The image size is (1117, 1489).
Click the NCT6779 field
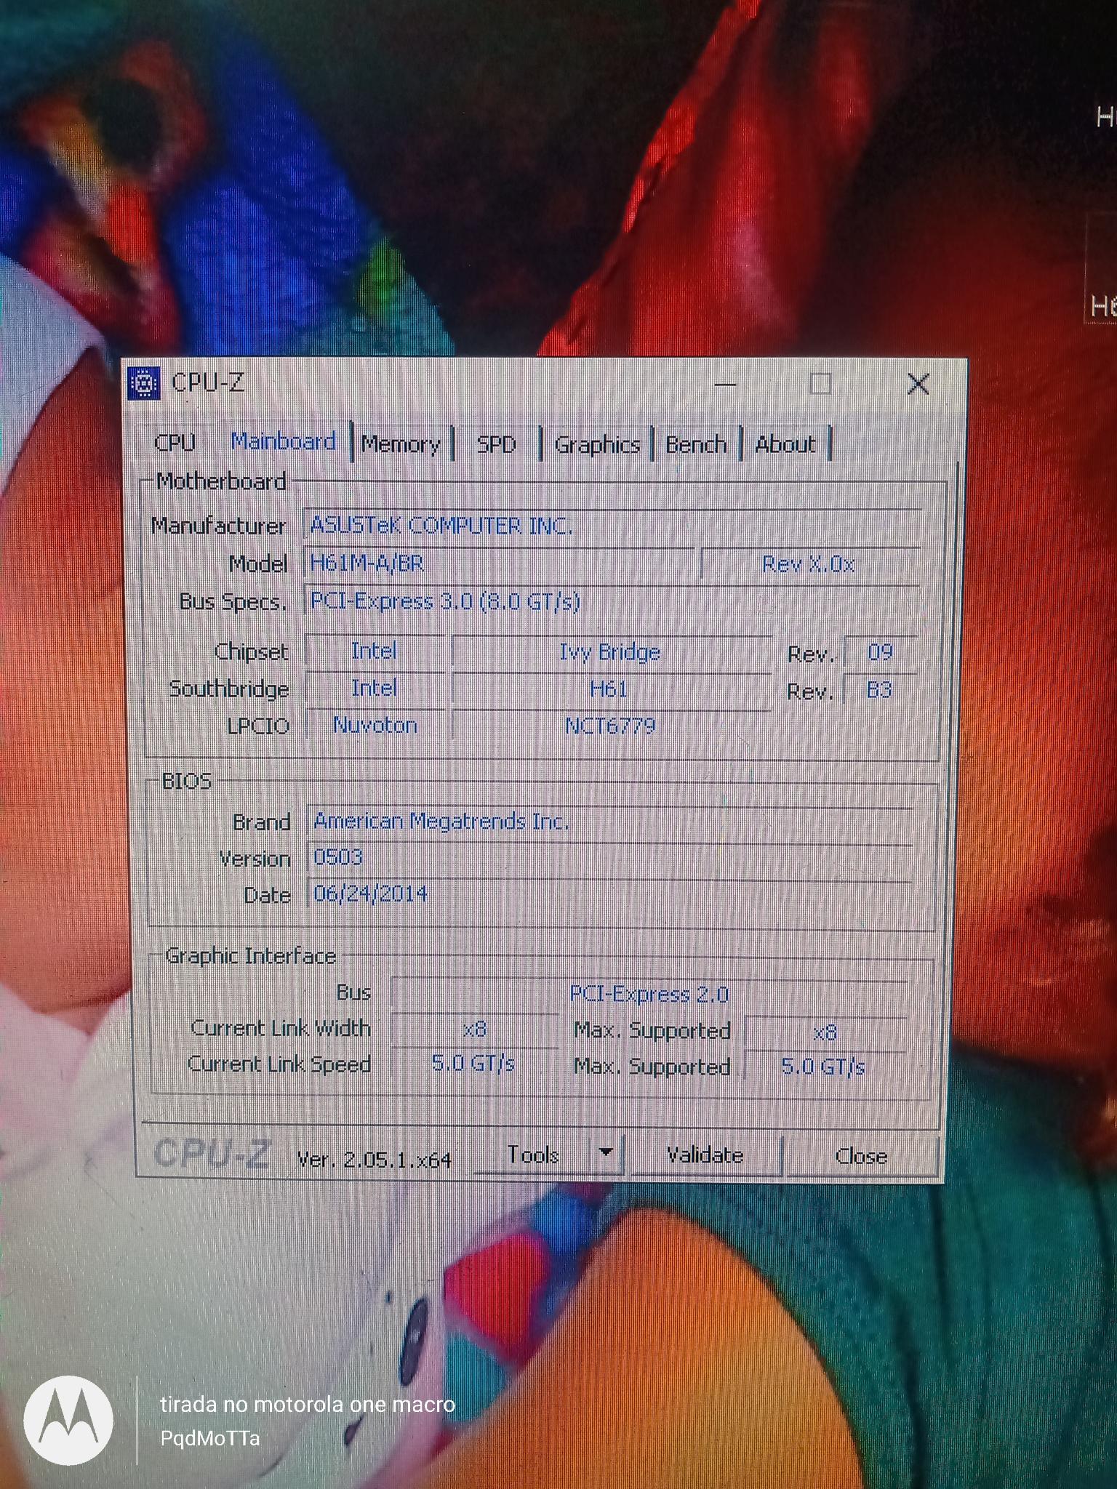(x=611, y=726)
